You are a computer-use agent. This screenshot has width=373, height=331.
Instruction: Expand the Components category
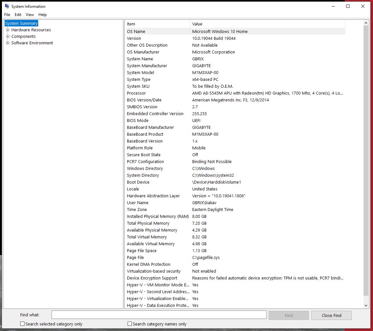(x=8, y=37)
